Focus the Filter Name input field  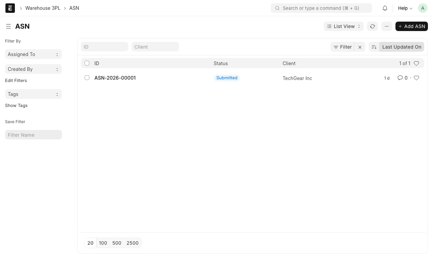pos(33,135)
